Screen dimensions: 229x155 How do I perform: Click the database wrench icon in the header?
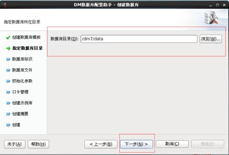[211, 18]
